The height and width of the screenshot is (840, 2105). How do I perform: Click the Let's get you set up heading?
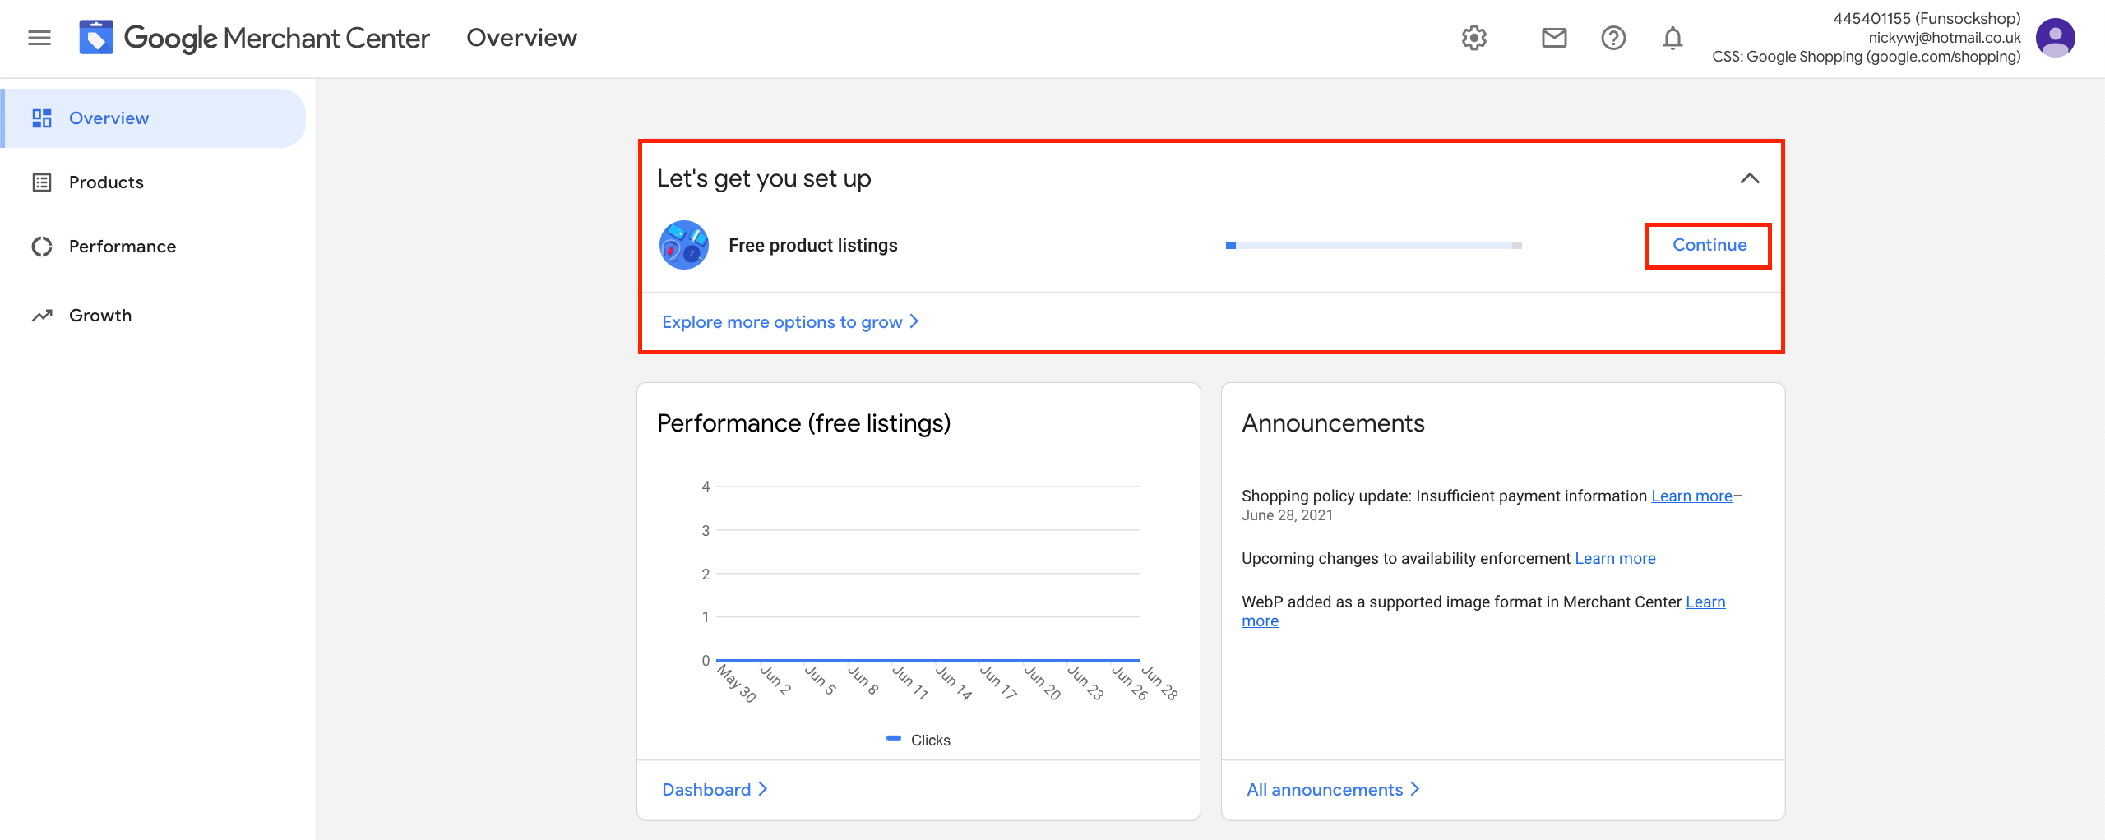(764, 178)
